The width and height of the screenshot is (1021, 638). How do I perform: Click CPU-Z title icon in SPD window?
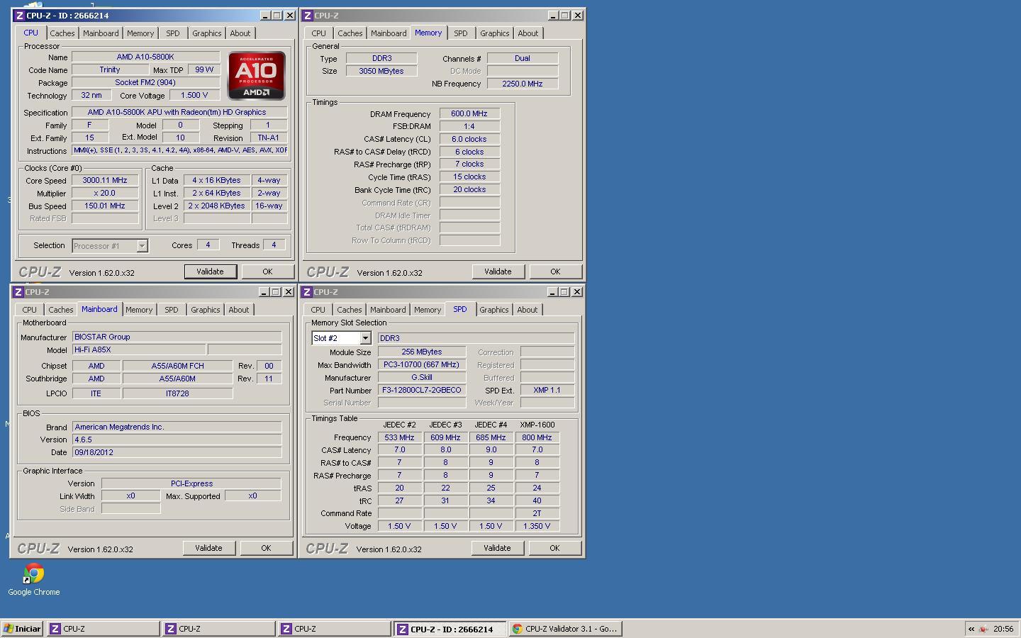(x=307, y=292)
